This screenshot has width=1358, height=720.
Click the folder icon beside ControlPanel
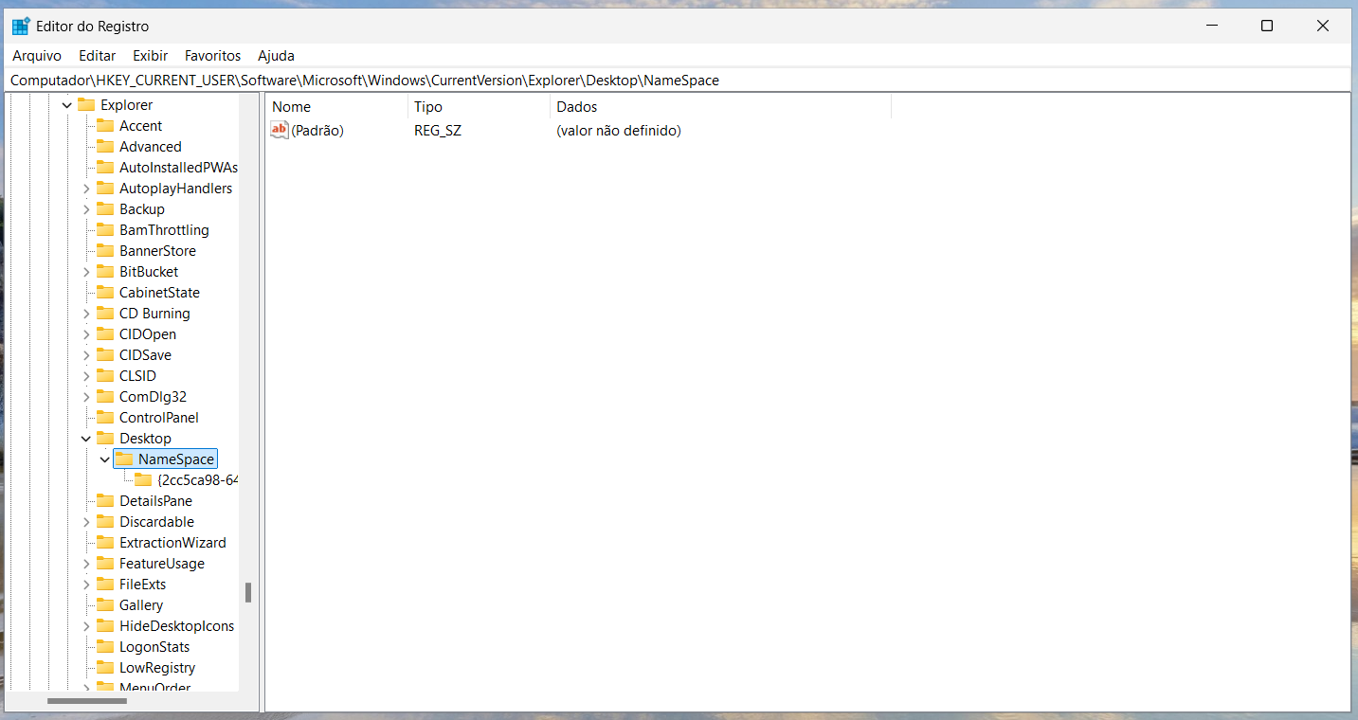click(x=105, y=418)
